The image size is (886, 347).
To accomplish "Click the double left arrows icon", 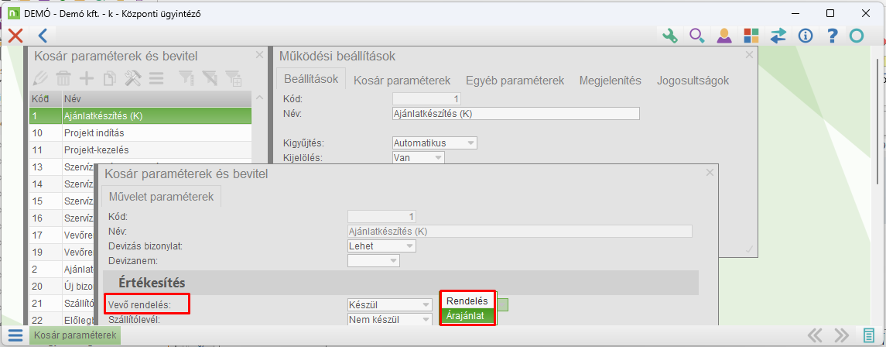I will click(814, 335).
